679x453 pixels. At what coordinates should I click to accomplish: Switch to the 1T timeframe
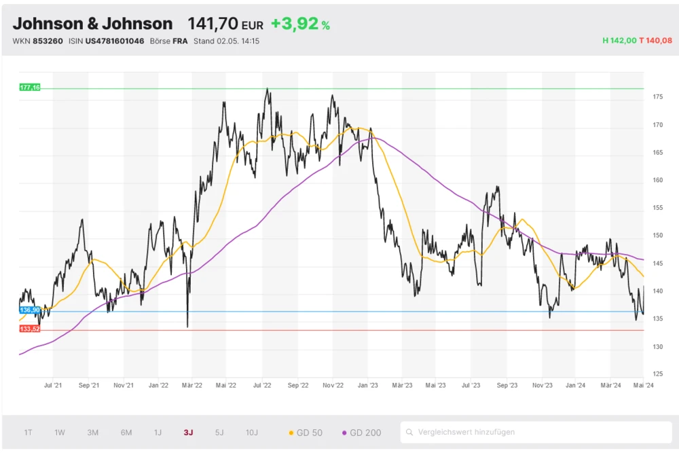[28, 432]
